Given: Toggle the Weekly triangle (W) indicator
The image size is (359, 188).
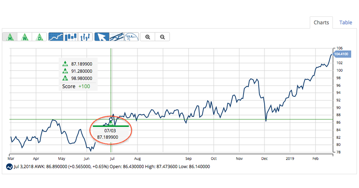Looking at the screenshot, I should click(25, 37).
